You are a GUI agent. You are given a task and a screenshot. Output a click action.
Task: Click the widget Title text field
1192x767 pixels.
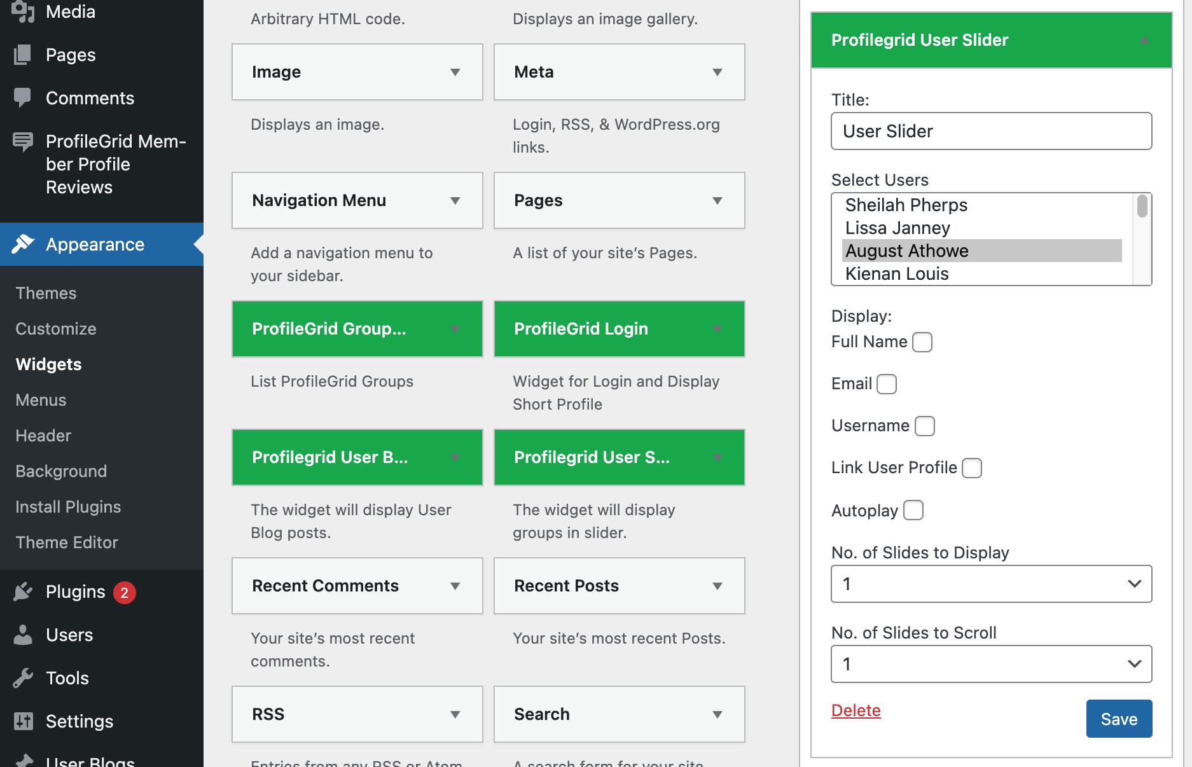click(991, 131)
